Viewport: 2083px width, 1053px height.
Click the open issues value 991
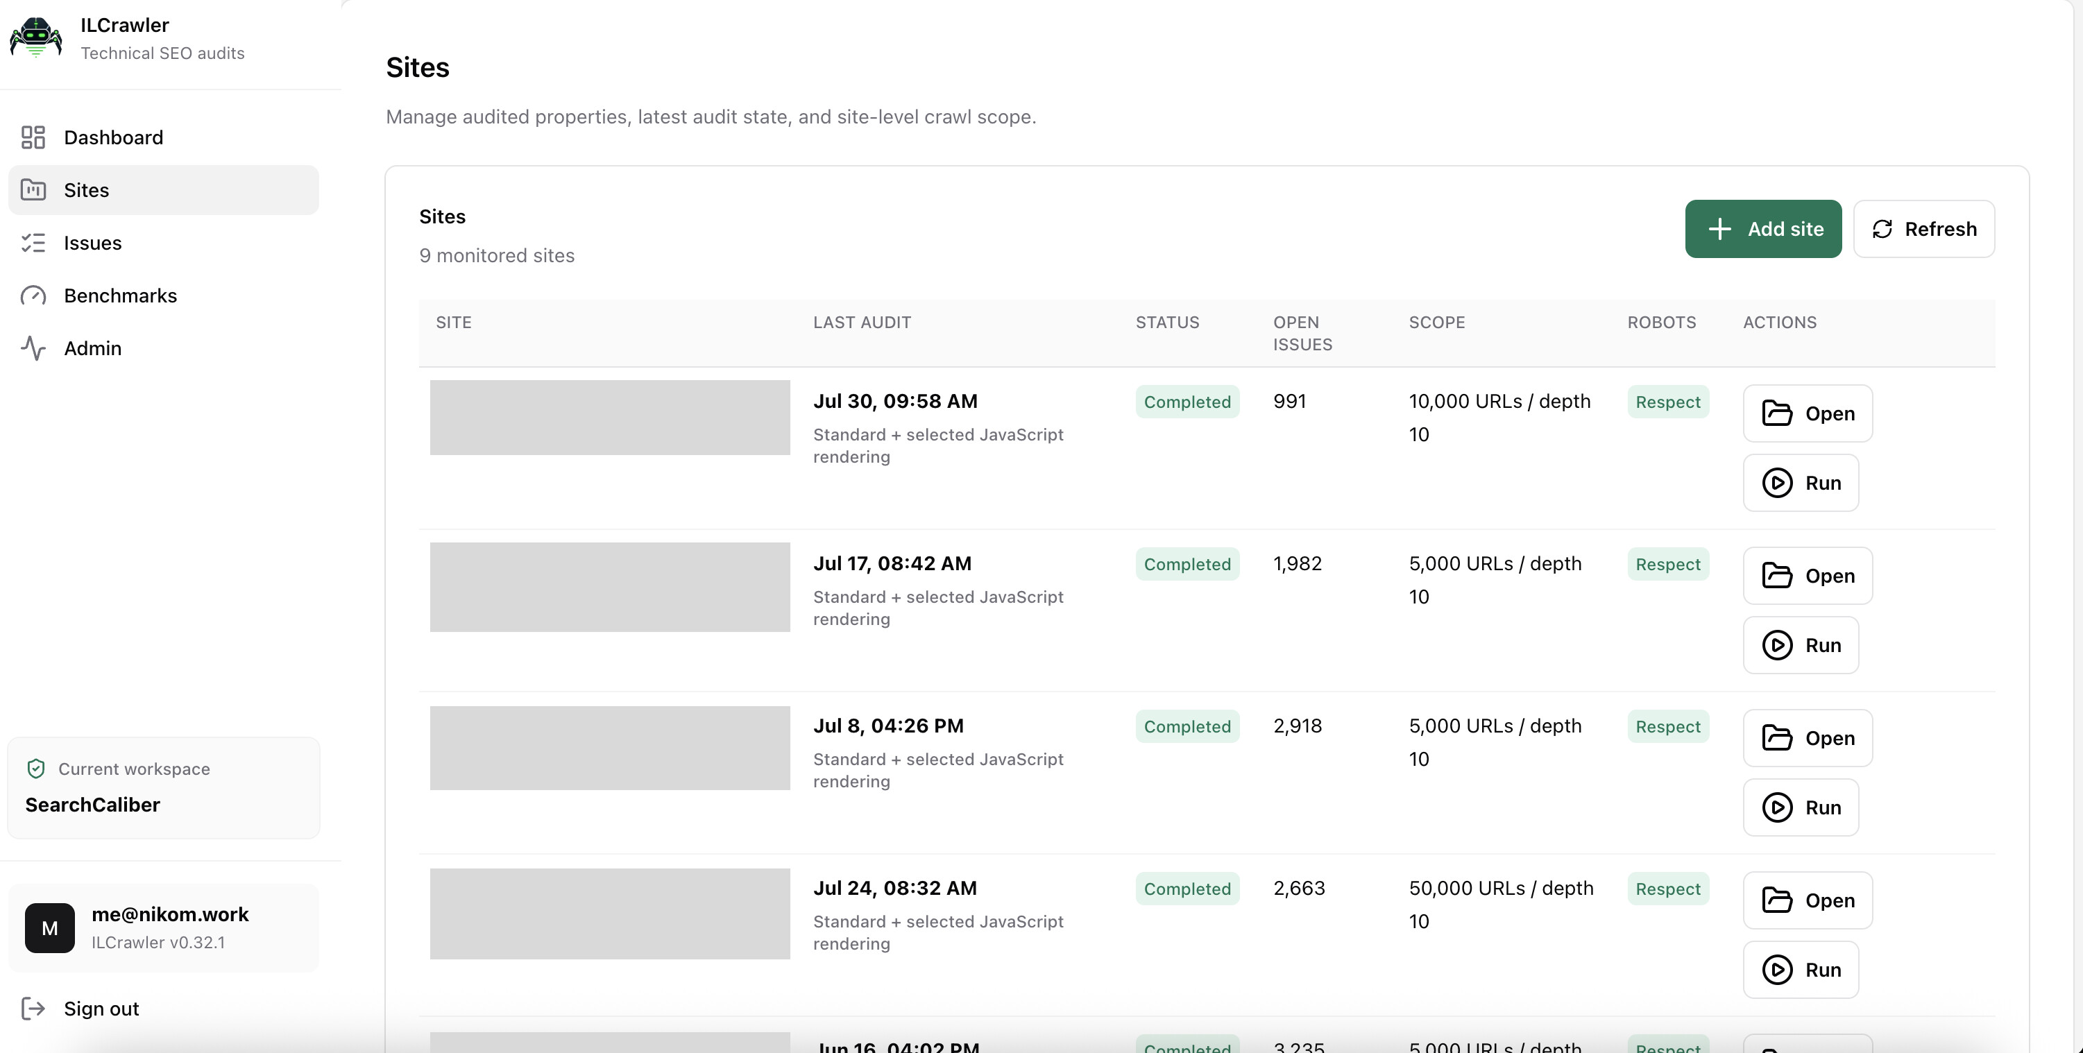click(x=1290, y=402)
